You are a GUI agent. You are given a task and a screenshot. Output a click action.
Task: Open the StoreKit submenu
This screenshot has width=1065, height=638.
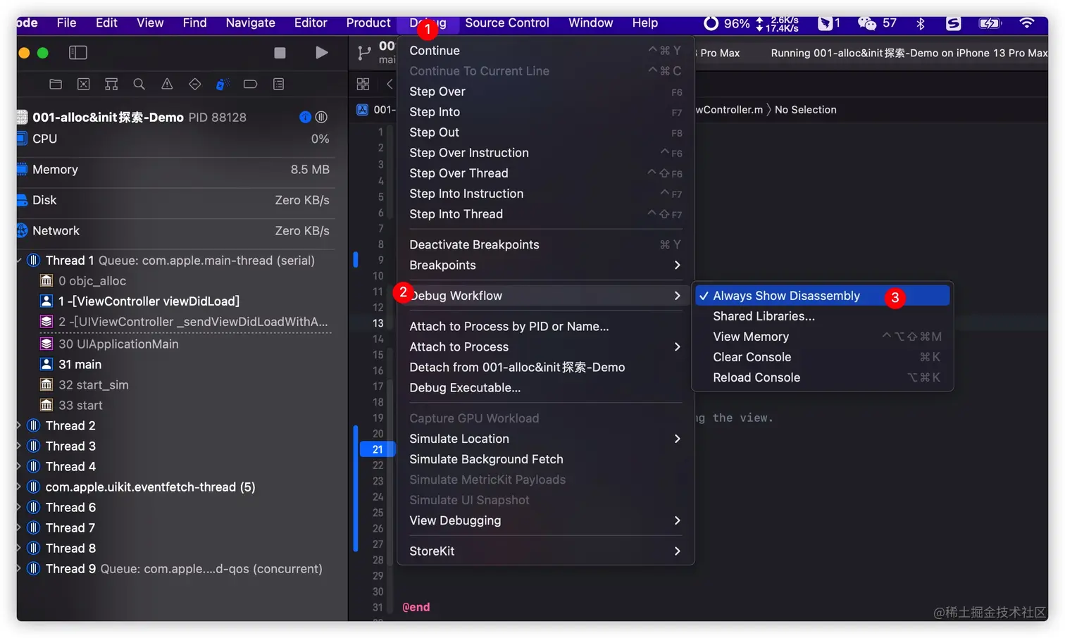(546, 551)
